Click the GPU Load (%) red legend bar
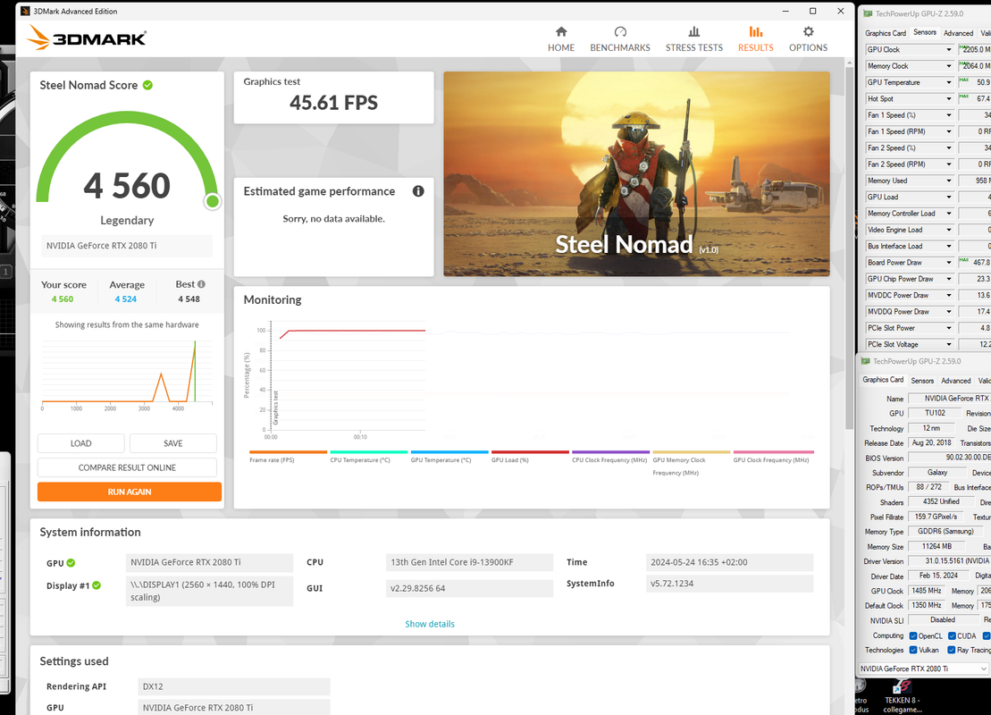The image size is (991, 715). [x=530, y=452]
